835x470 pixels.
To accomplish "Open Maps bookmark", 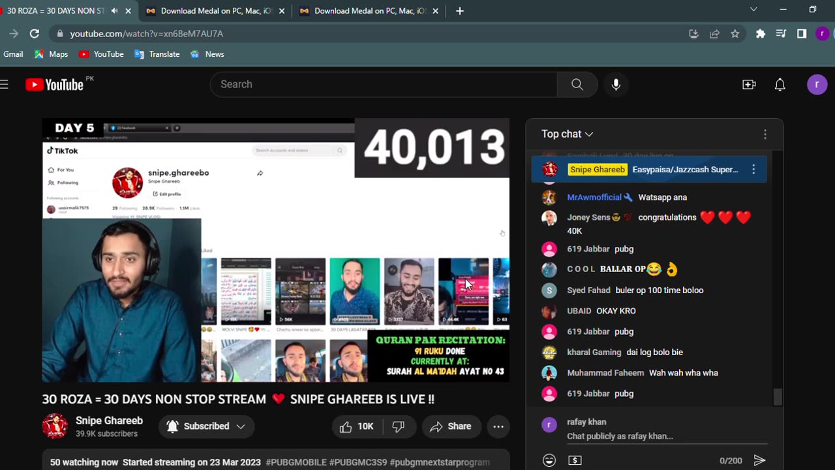I will coord(52,54).
